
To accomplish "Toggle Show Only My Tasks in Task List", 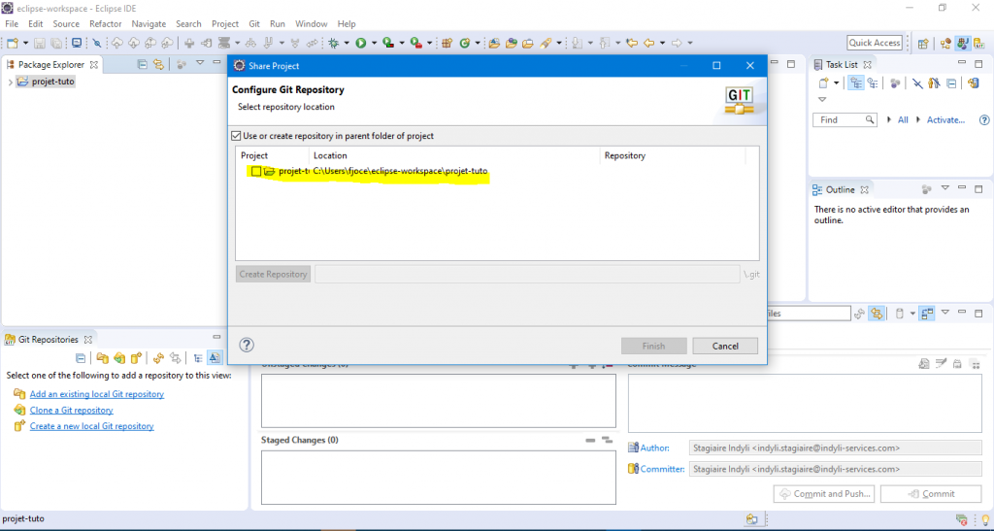I will tap(934, 83).
